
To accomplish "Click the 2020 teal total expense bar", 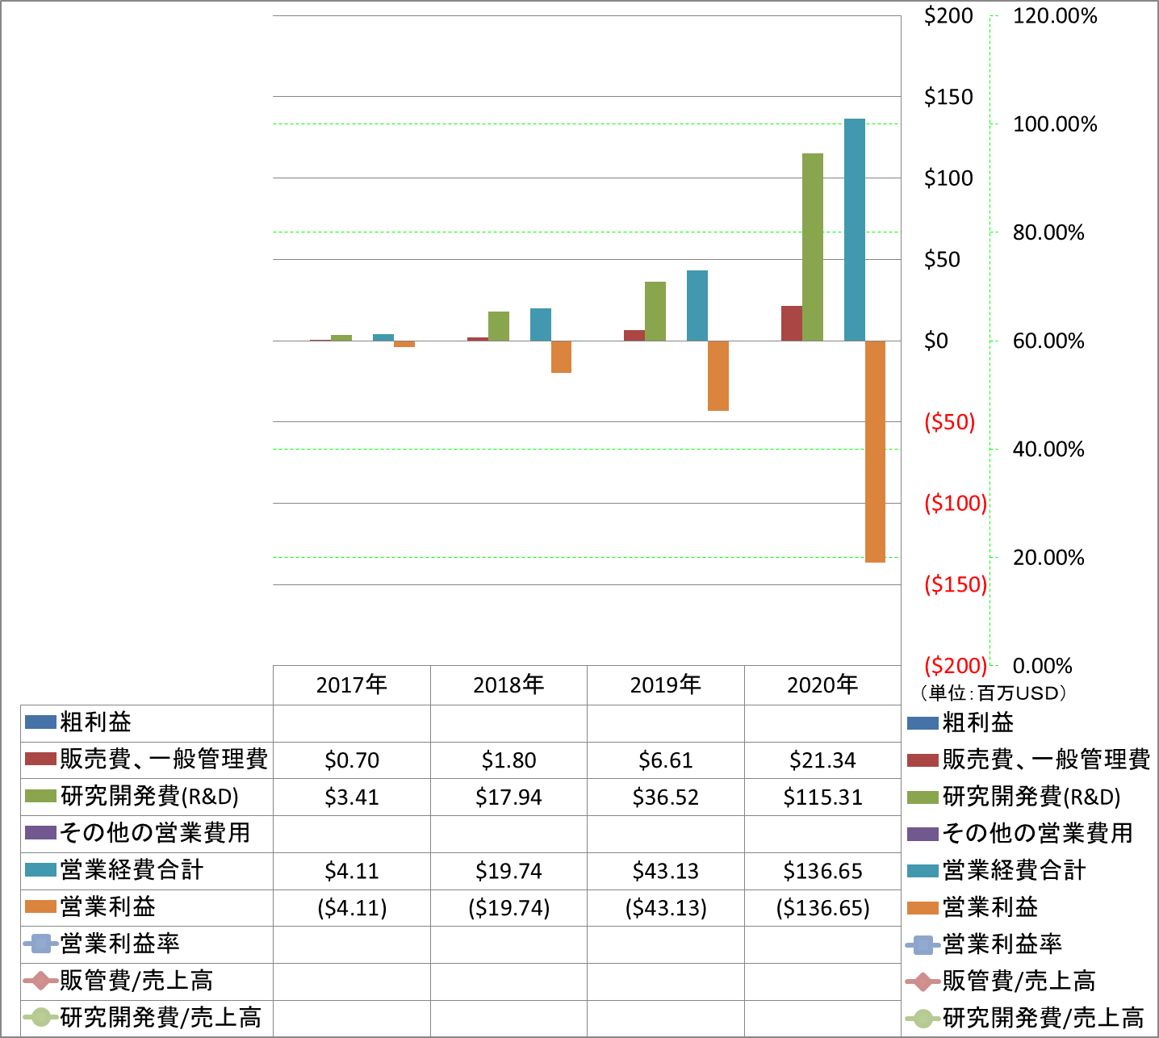I will [x=855, y=230].
